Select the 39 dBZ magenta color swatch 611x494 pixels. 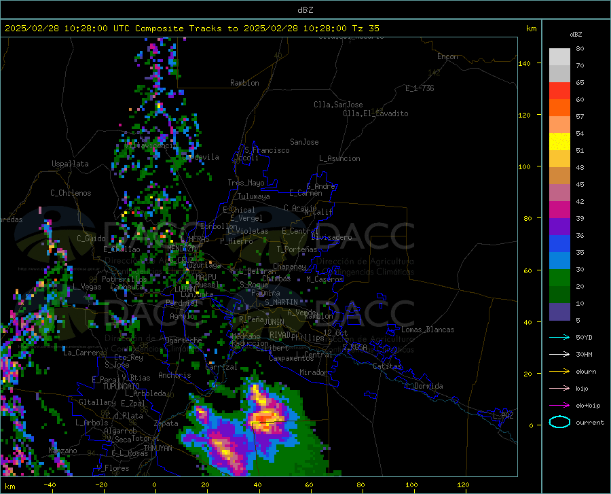tap(559, 209)
